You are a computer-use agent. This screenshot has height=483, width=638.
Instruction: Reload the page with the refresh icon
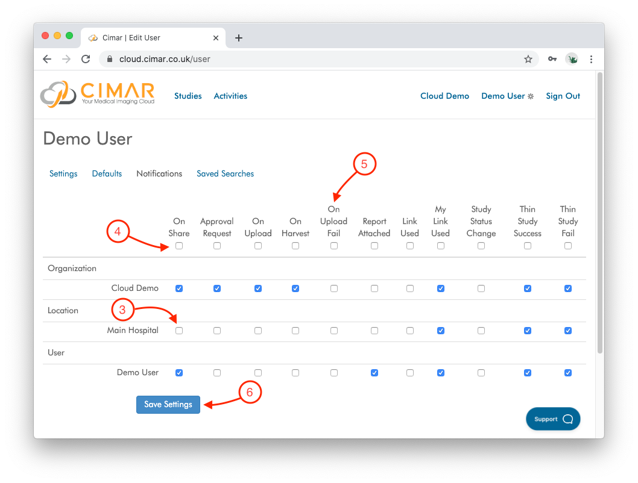click(86, 59)
